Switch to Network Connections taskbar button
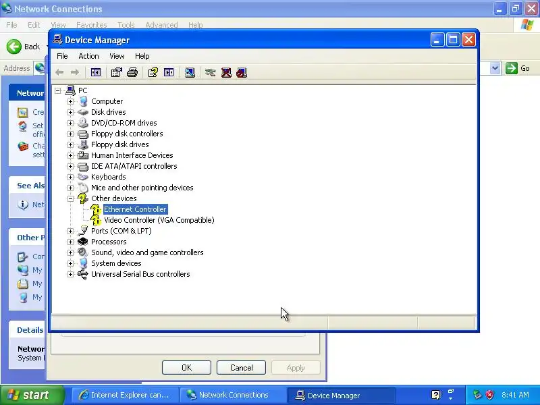The height and width of the screenshot is (405, 540). (x=233, y=395)
